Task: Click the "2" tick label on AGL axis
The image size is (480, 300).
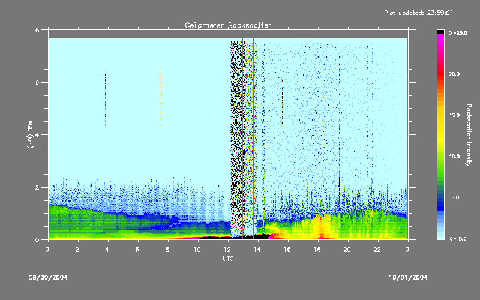Action: (x=37, y=187)
